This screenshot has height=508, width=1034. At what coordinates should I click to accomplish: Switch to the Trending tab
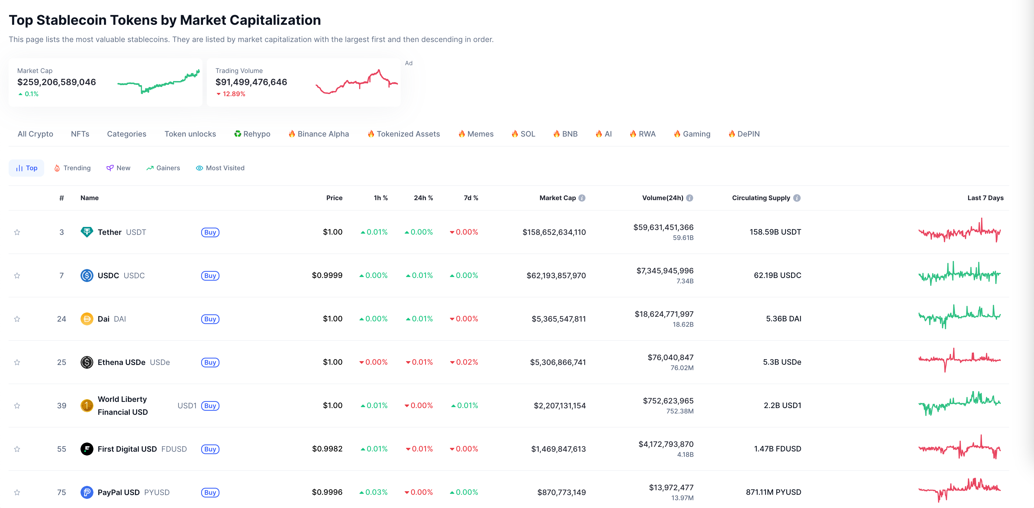tap(72, 168)
